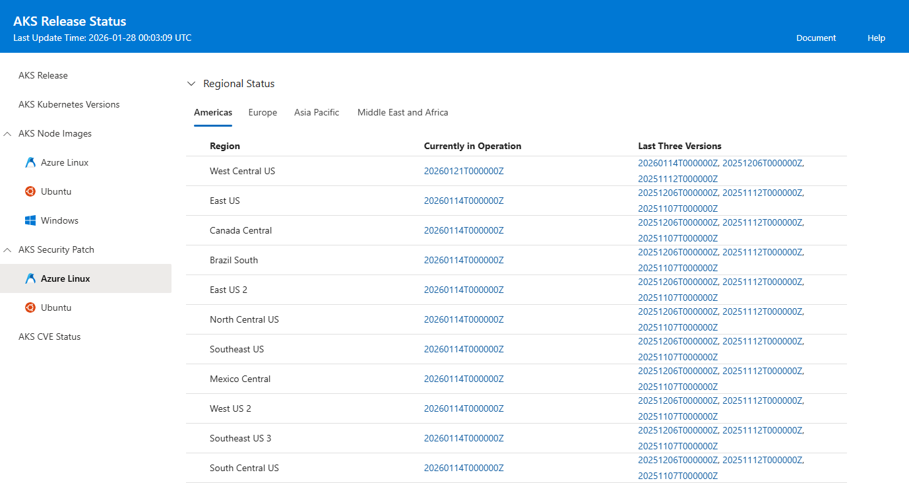Open Ubuntu node images via its logo
This screenshot has height=483, width=909.
tap(30, 191)
